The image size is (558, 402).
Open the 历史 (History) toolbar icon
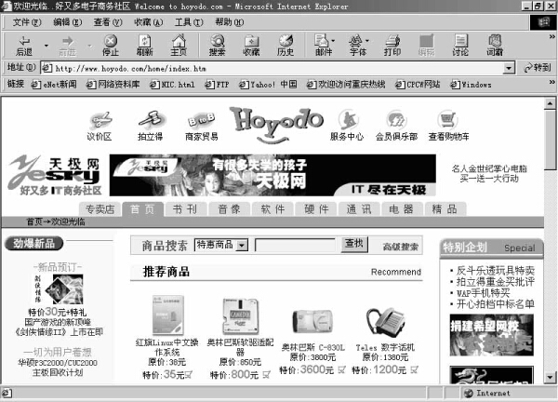coord(286,46)
